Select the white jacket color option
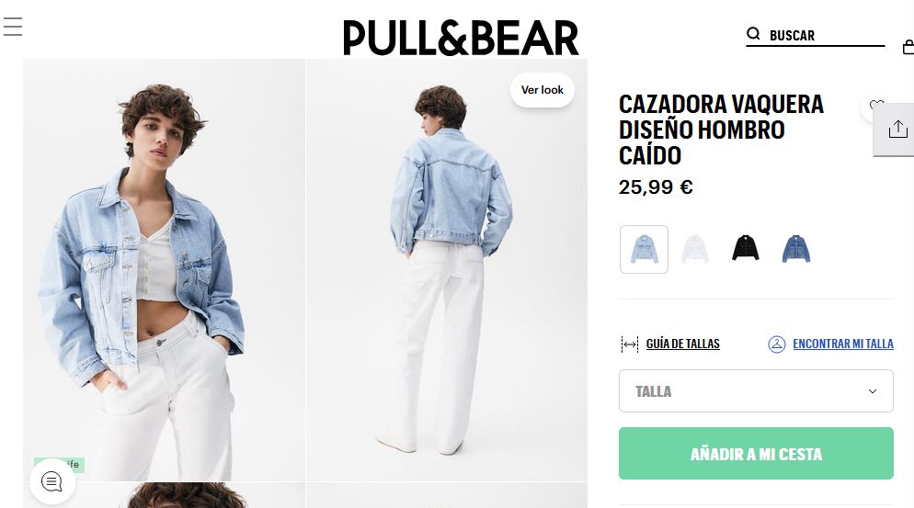Viewport: 914px width, 508px height. 695,249
